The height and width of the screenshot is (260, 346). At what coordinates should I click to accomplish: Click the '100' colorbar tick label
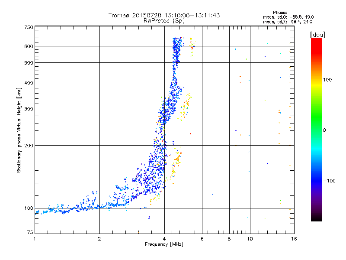327,80
